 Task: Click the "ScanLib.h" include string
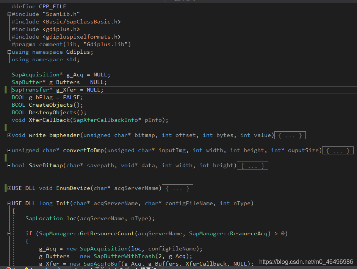(61, 14)
